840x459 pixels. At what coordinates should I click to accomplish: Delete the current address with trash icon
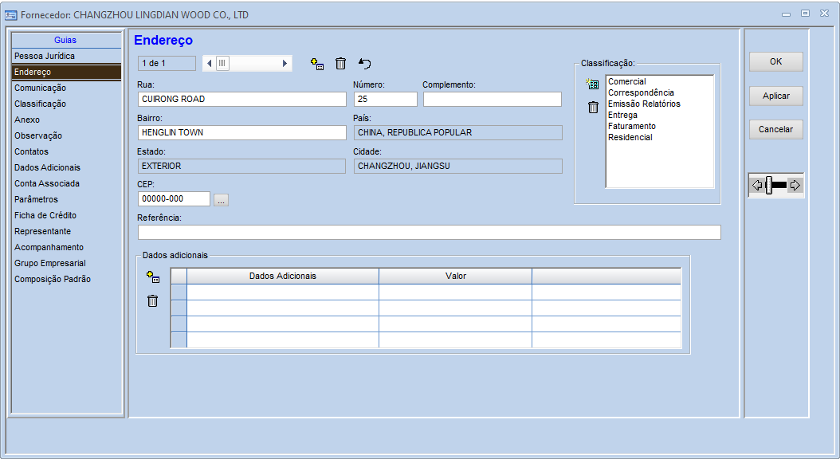pyautogui.click(x=340, y=64)
